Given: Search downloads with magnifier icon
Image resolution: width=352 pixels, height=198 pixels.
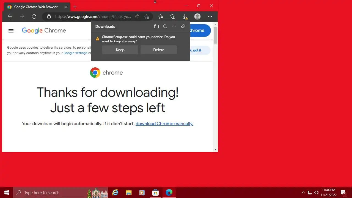Looking at the screenshot, I should [165, 26].
